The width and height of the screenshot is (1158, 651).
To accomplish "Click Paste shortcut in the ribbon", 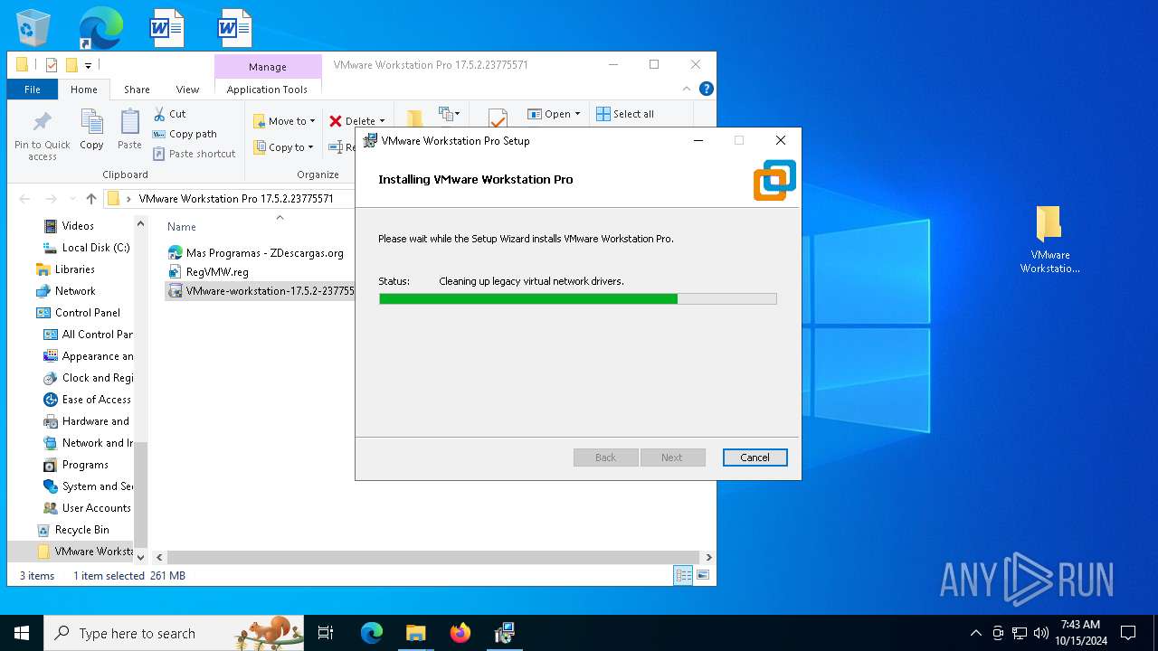I will point(194,154).
